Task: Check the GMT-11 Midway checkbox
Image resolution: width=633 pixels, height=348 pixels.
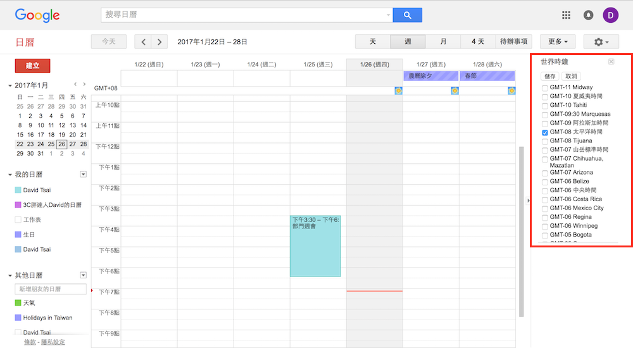Action: [545, 87]
